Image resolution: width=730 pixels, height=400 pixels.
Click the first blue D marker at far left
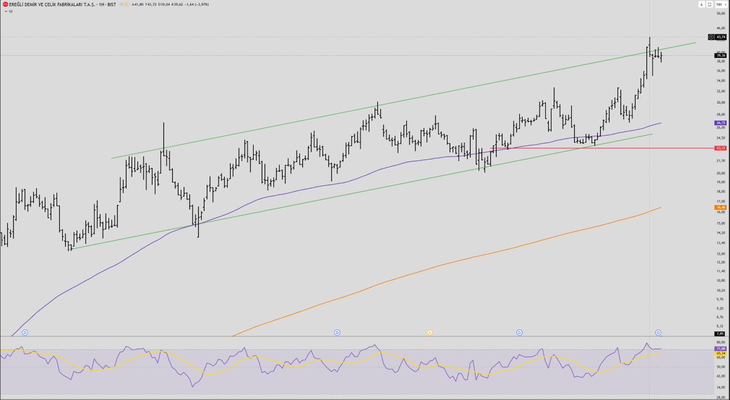pyautogui.click(x=25, y=333)
